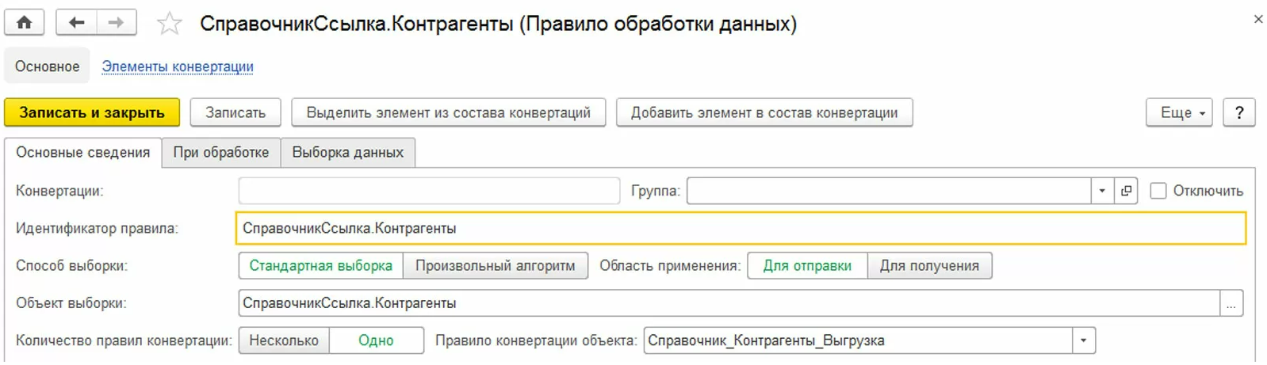Add to favorites with the star icon
The image size is (1267, 365).
point(169,24)
